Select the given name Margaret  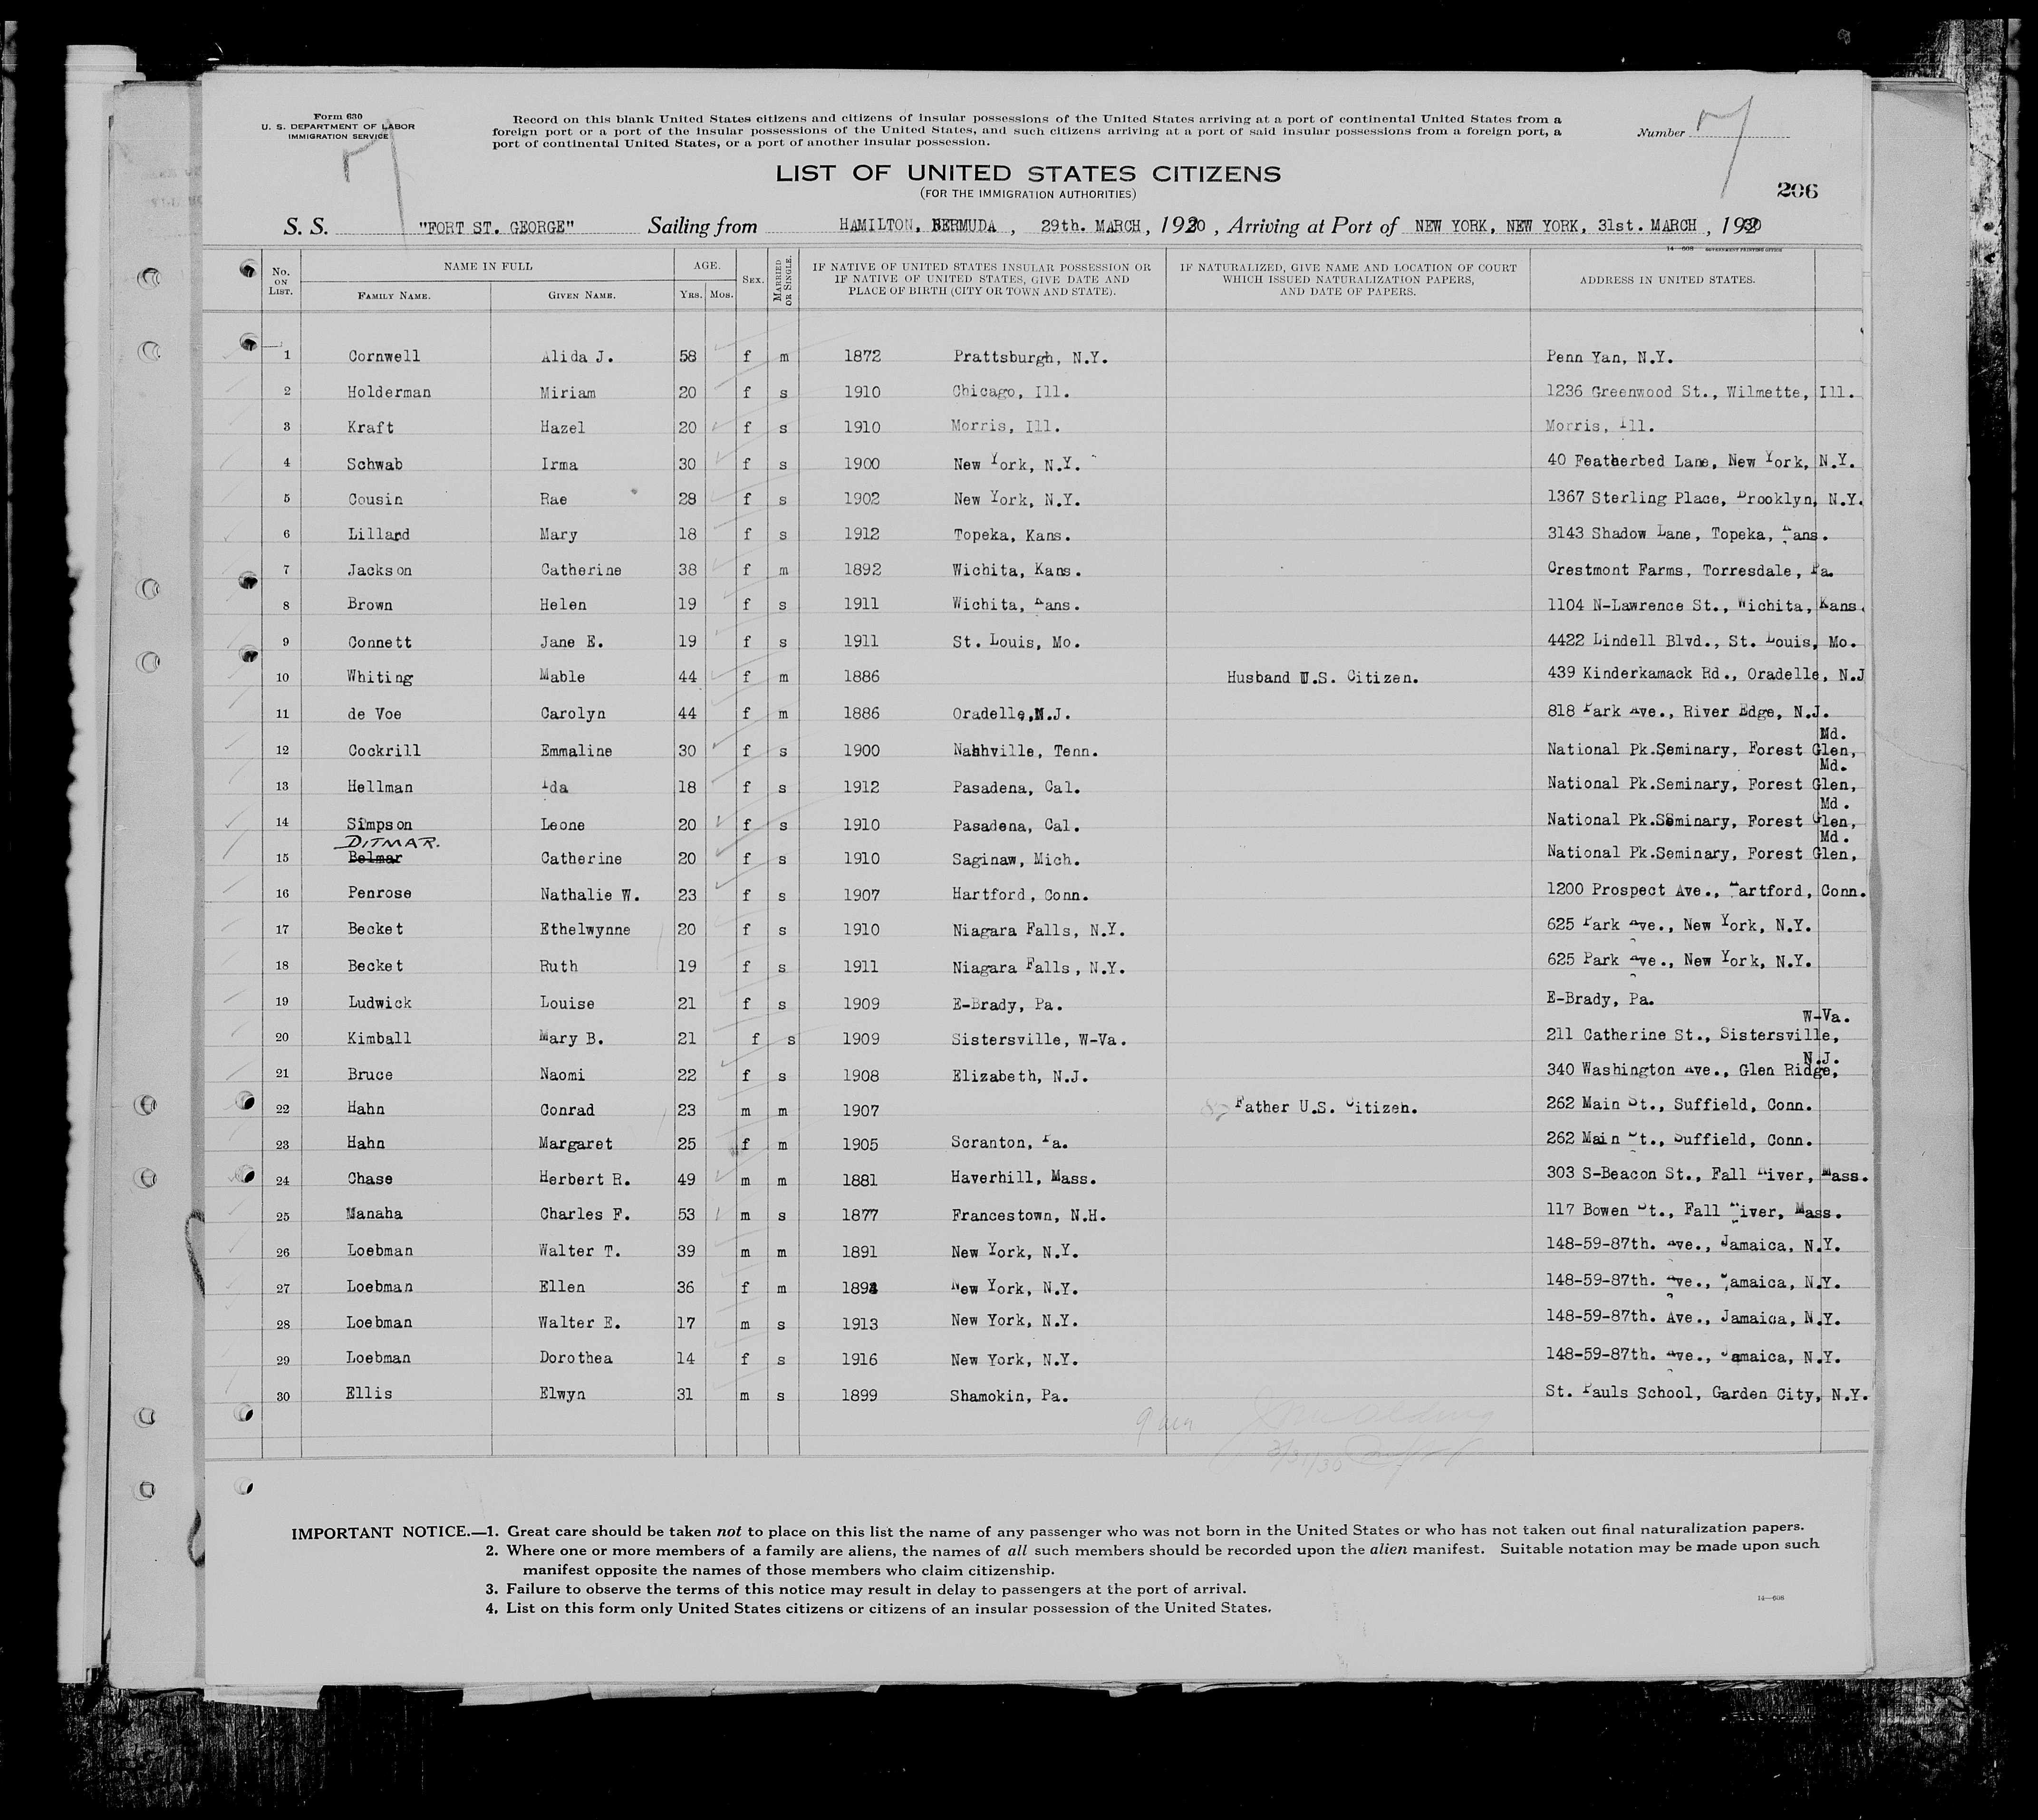coord(575,1143)
